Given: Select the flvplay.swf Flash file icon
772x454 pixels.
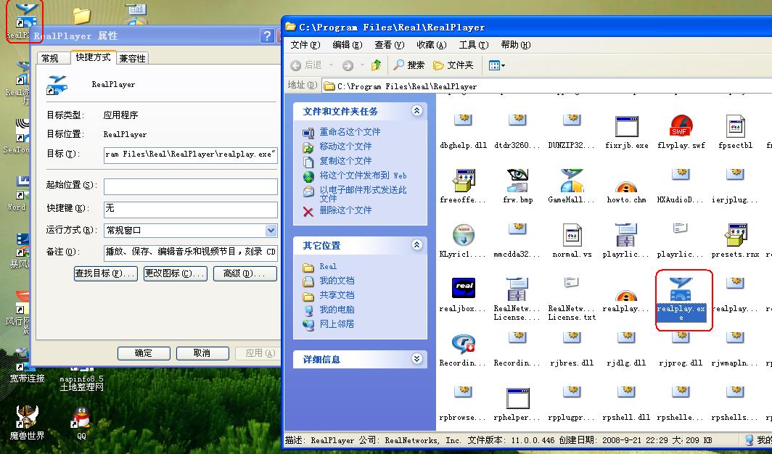Looking at the screenshot, I should click(681, 126).
